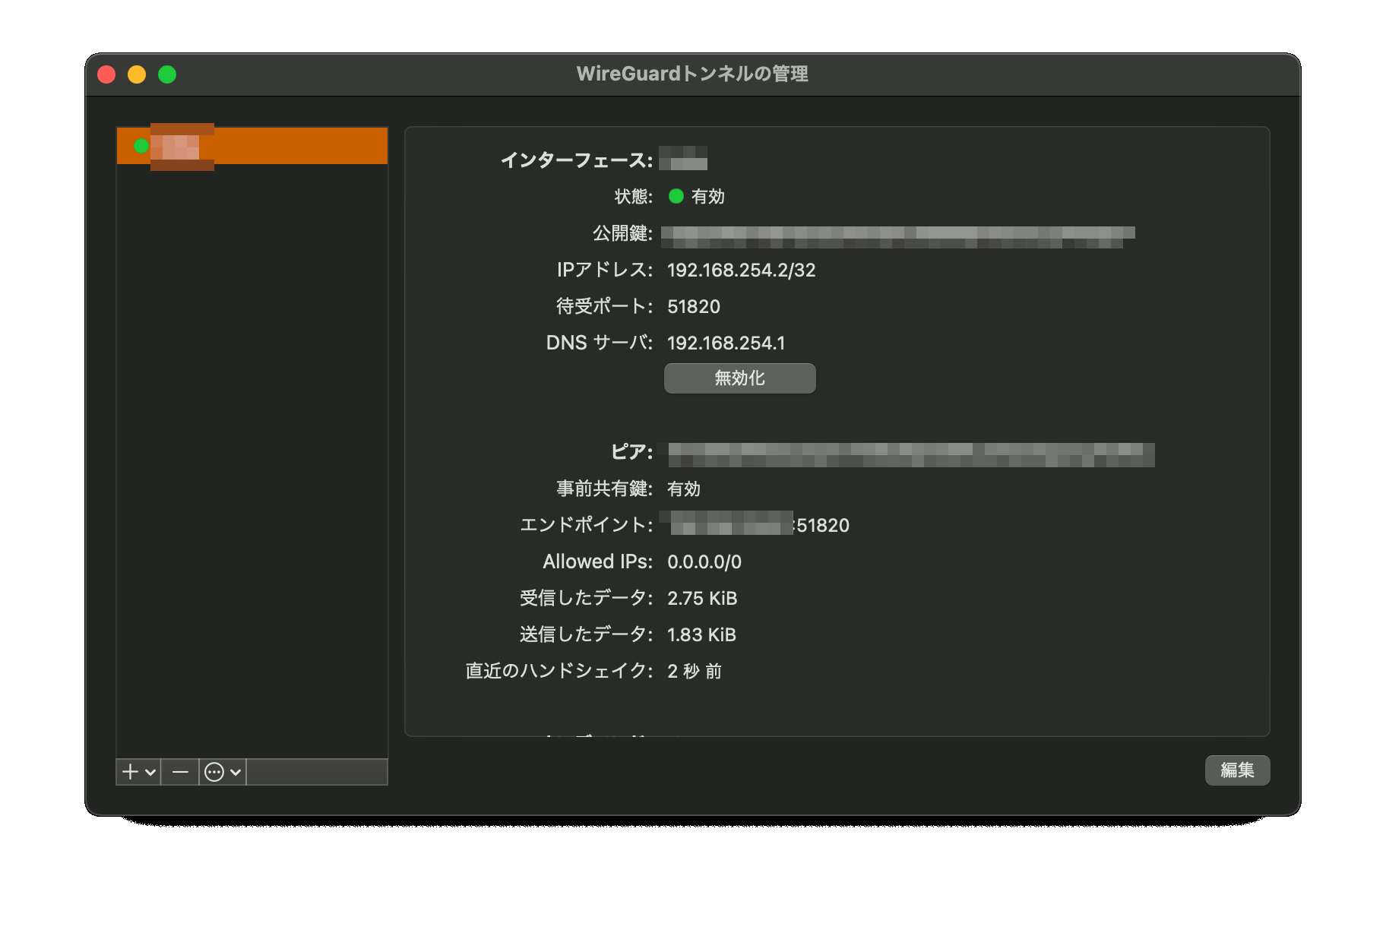Click the received data value 2.75 KiB
Screen dimensions: 1386x933
click(x=702, y=599)
